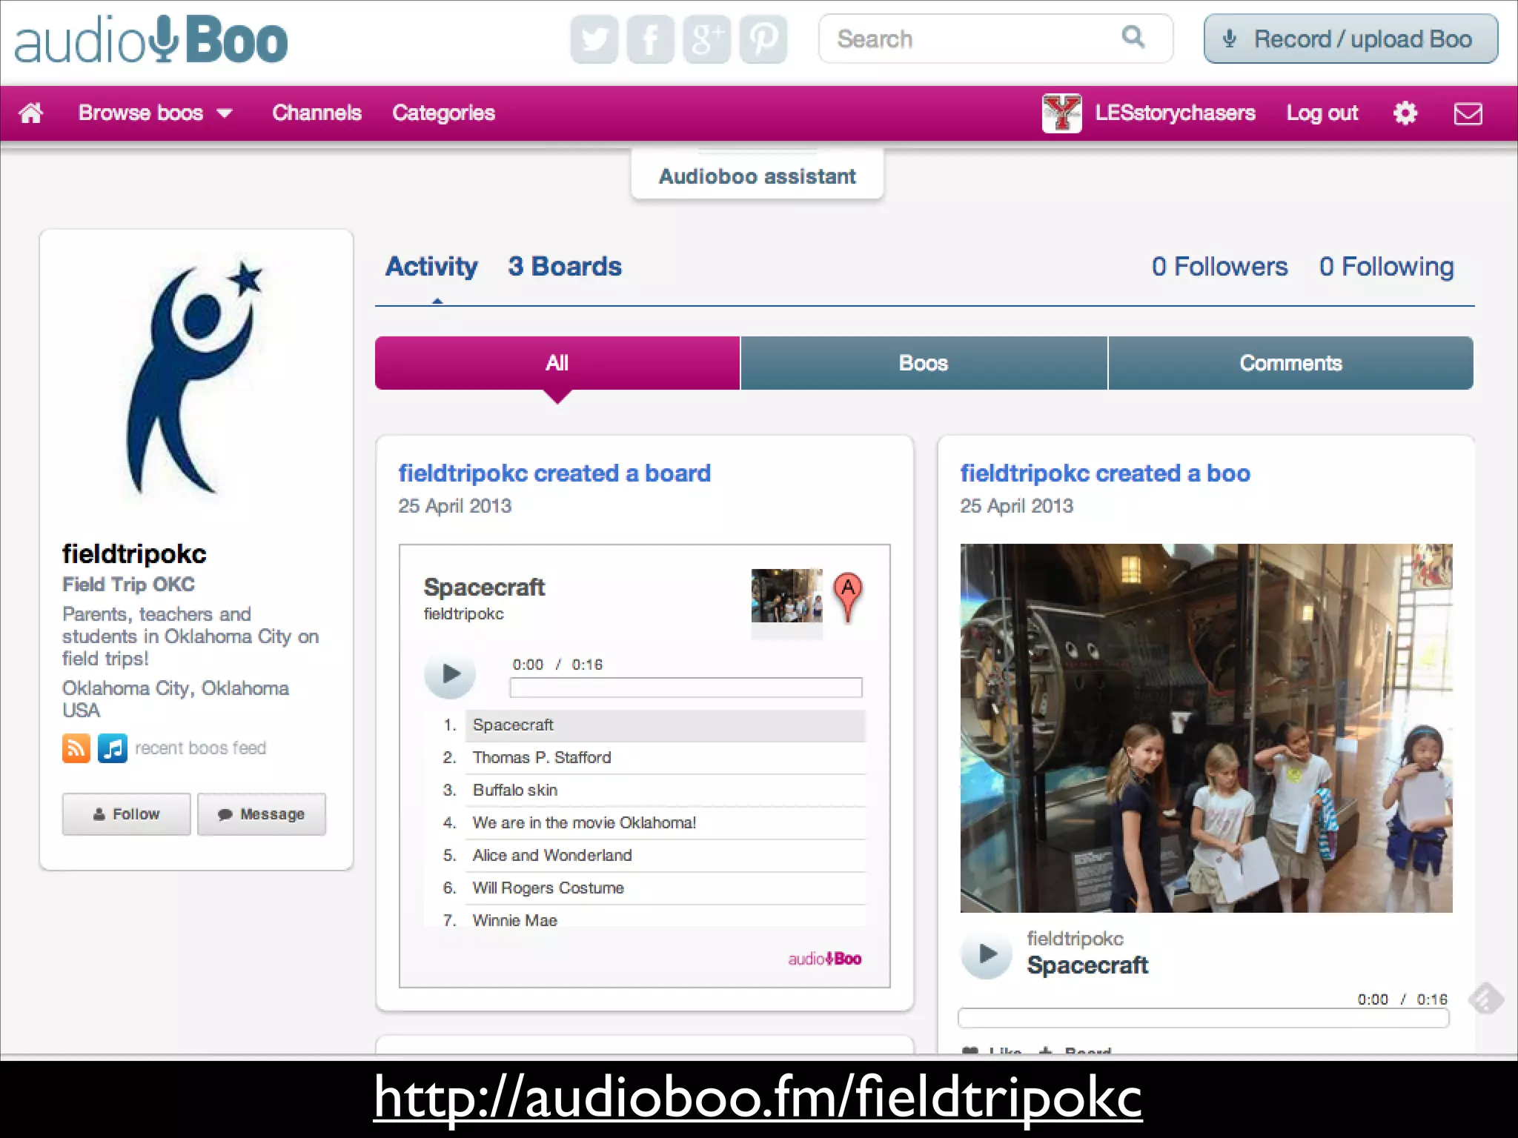Open messages envelope icon

click(1468, 113)
